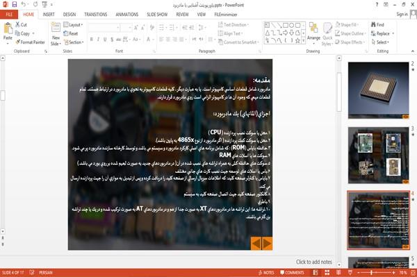
Task: Save the presentation from quick access toolbar
Action: [x=15, y=5]
